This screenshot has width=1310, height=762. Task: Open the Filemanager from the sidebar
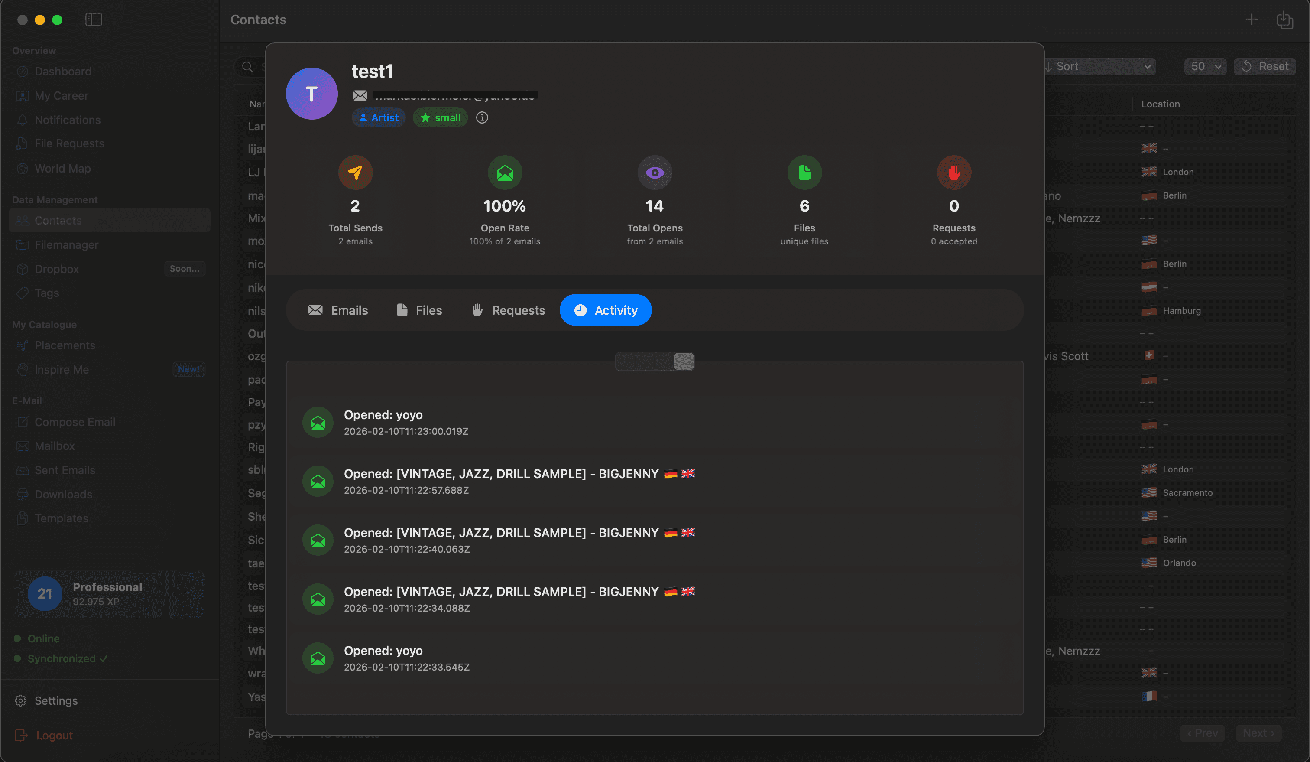click(x=66, y=244)
